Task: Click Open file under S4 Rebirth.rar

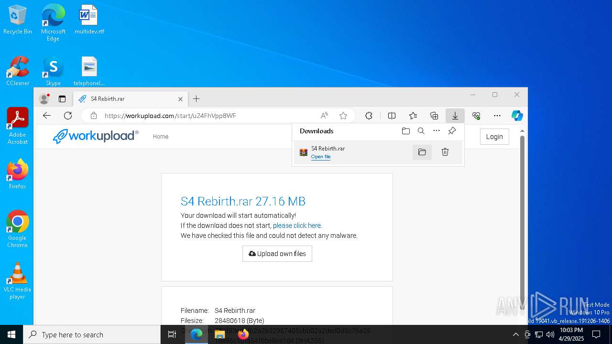Action: point(321,157)
